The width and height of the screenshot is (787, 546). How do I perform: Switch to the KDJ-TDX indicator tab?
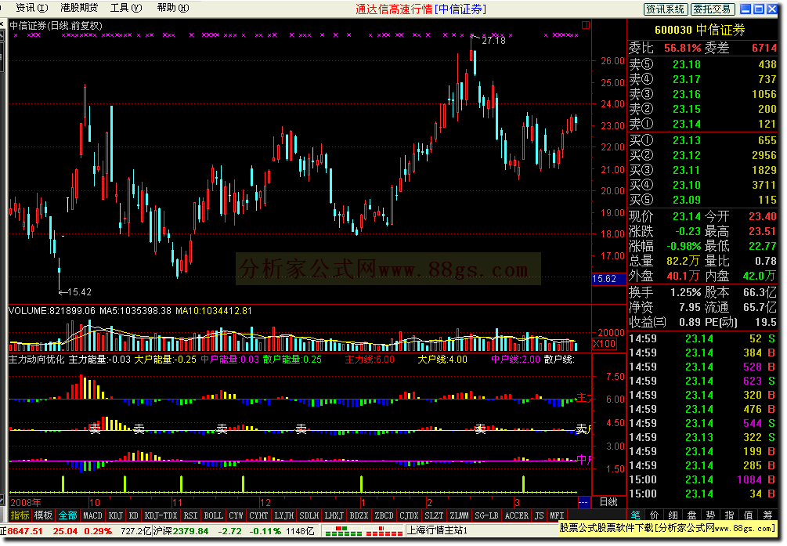[161, 515]
